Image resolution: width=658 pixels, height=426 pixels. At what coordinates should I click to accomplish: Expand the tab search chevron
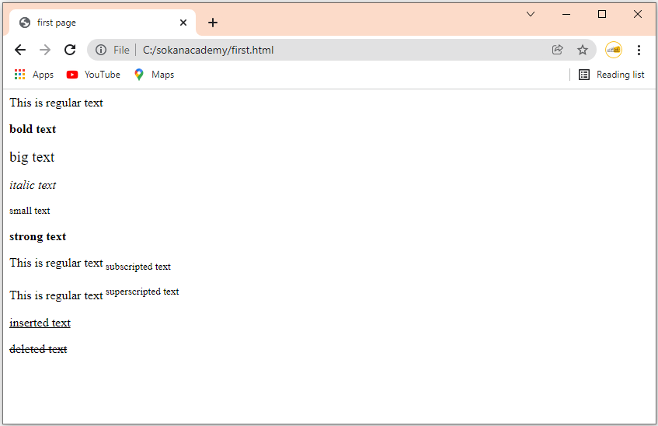[531, 14]
